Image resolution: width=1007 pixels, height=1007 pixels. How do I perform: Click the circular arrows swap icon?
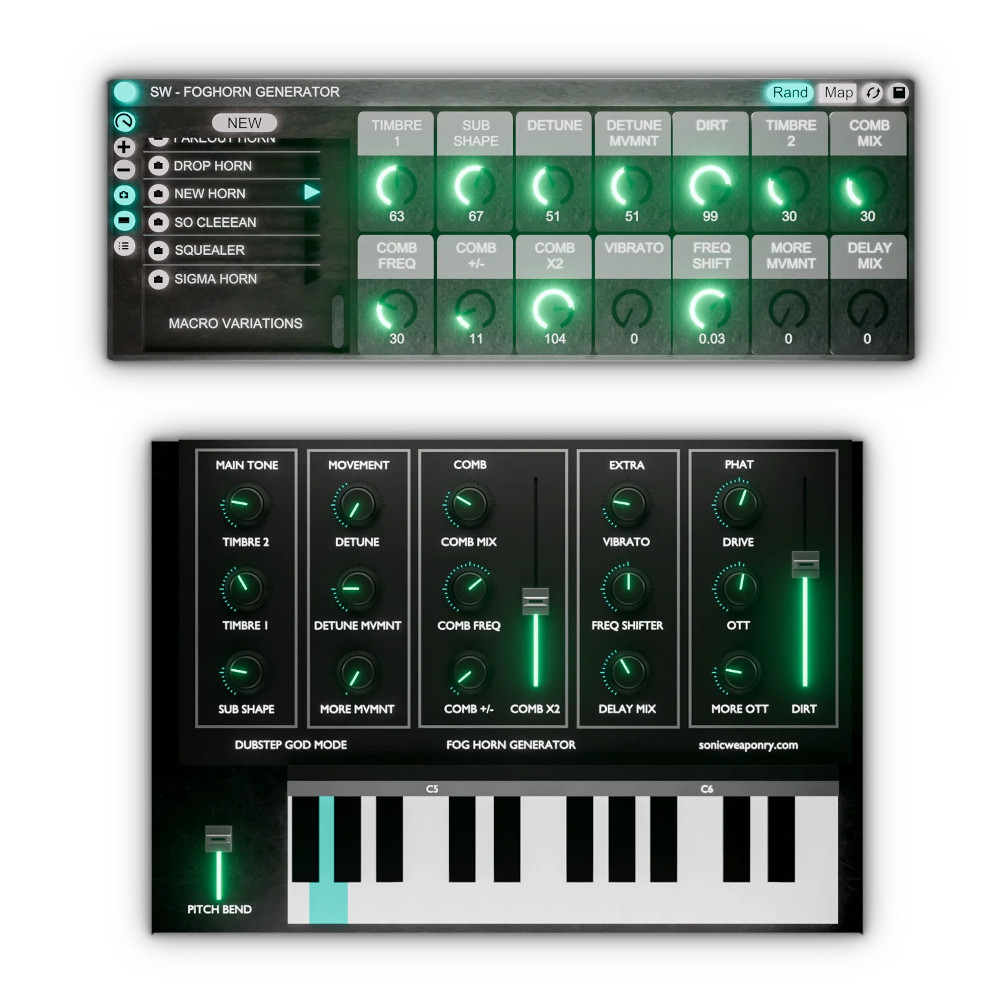873,93
